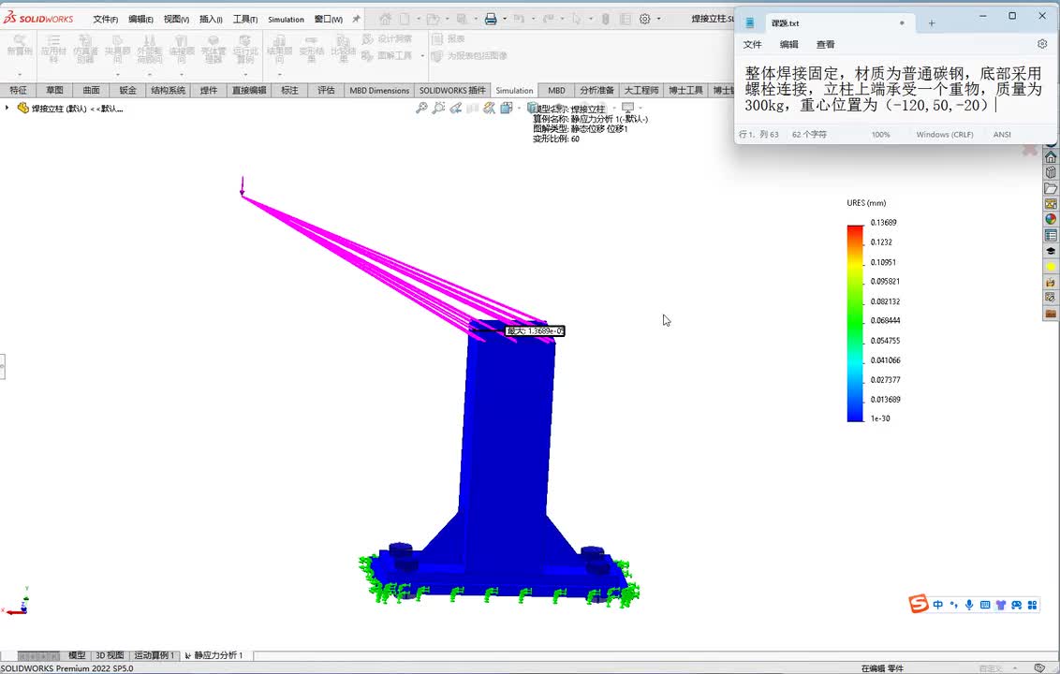Click the zoom to fit magnifier icon
Viewport: 1060px width, 674px height.
coord(422,109)
